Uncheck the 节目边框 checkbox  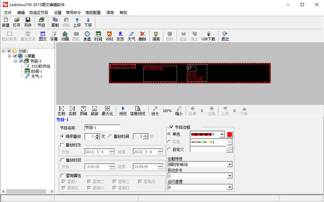tap(171, 127)
